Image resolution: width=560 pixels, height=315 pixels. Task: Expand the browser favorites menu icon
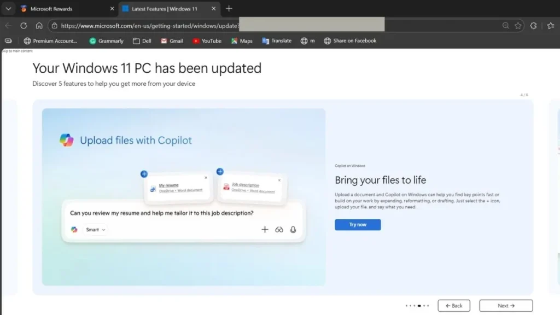8,40
